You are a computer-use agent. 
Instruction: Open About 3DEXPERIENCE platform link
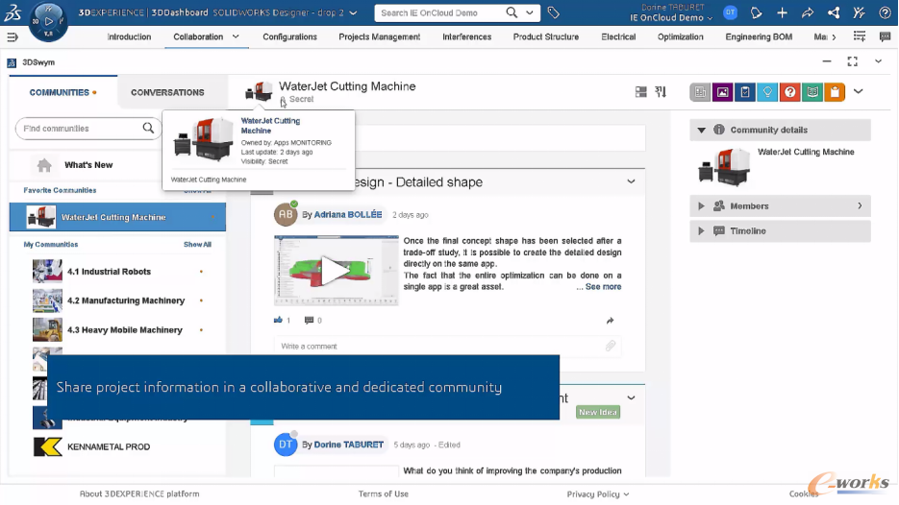coord(139,494)
